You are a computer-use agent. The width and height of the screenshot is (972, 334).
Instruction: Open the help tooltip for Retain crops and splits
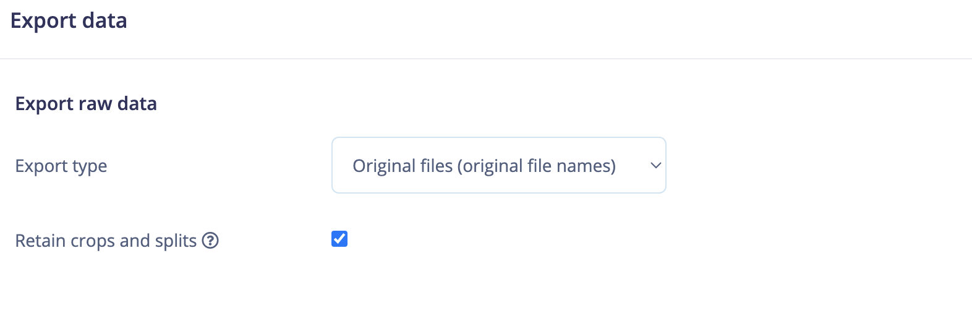210,240
